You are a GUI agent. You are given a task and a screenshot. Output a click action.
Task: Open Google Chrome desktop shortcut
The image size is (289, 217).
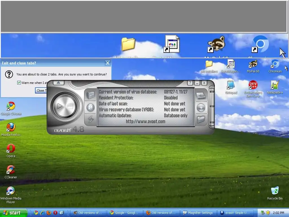click(11, 108)
